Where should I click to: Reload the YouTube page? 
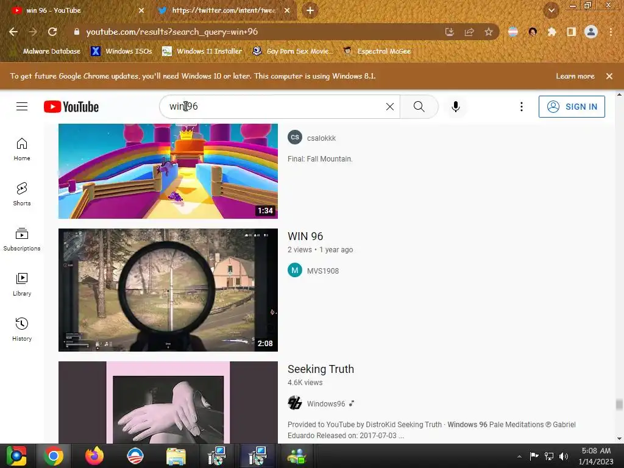pyautogui.click(x=52, y=32)
